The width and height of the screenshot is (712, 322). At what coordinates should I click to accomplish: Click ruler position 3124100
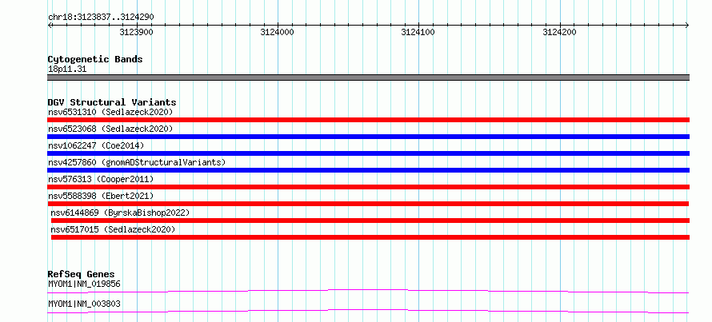coord(418,32)
